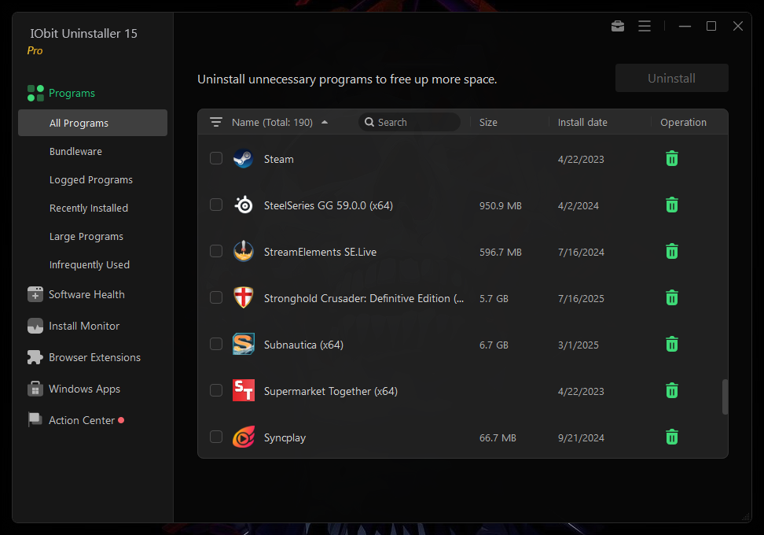764x535 pixels.
Task: Open the toolbox briefcase icon
Action: pos(618,26)
